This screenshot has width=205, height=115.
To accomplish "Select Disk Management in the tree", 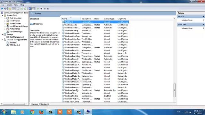I will (17, 37).
